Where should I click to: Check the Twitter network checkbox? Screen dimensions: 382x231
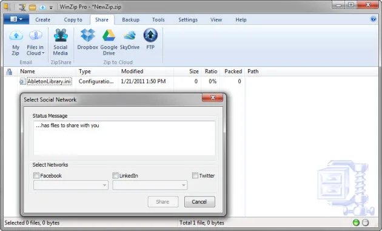[195, 175]
